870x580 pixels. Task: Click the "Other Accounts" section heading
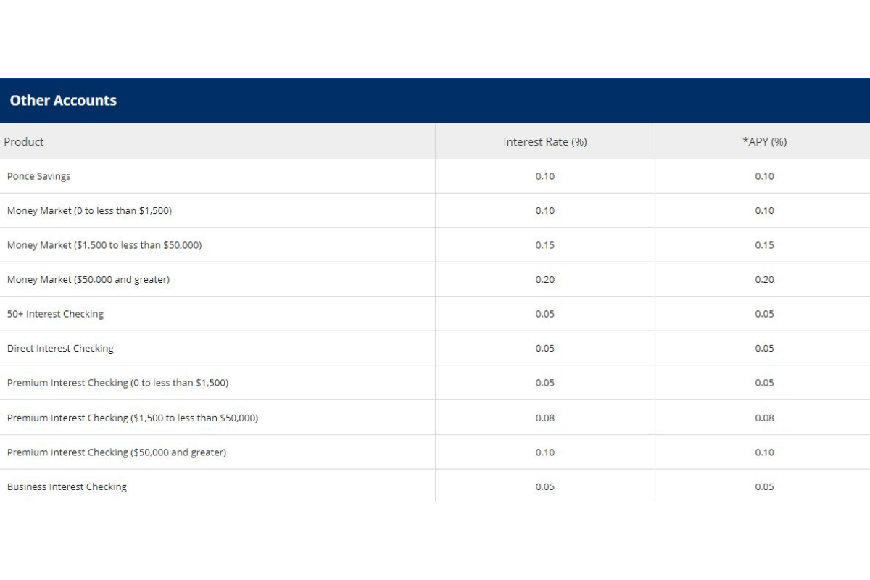[x=63, y=101]
